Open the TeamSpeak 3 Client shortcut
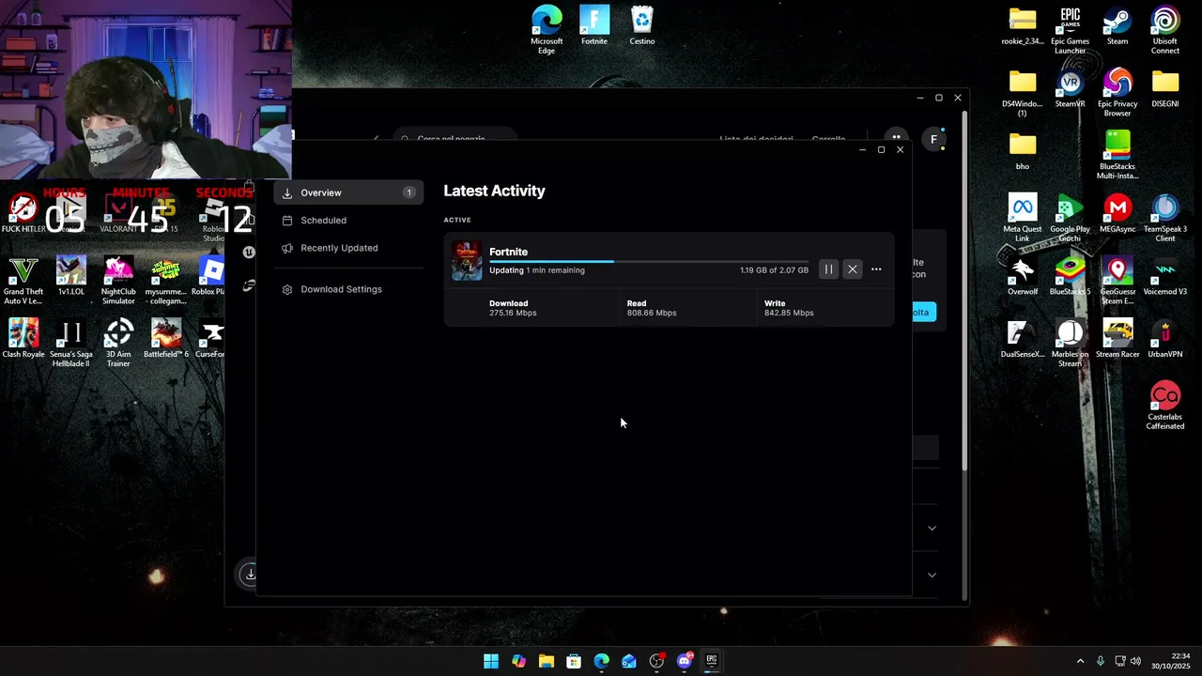The width and height of the screenshot is (1202, 676). click(x=1165, y=219)
